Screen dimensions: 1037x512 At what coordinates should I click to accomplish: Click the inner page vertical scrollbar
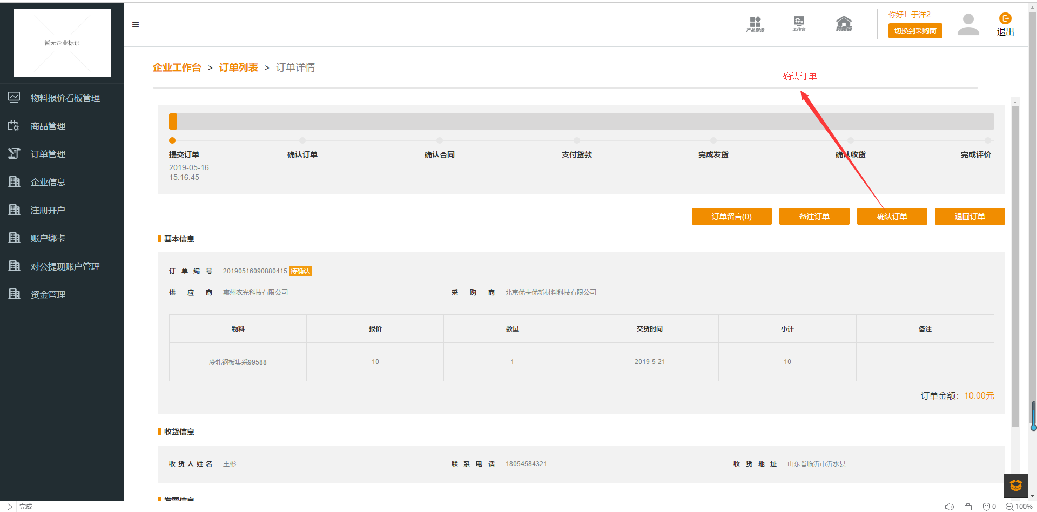1015,266
